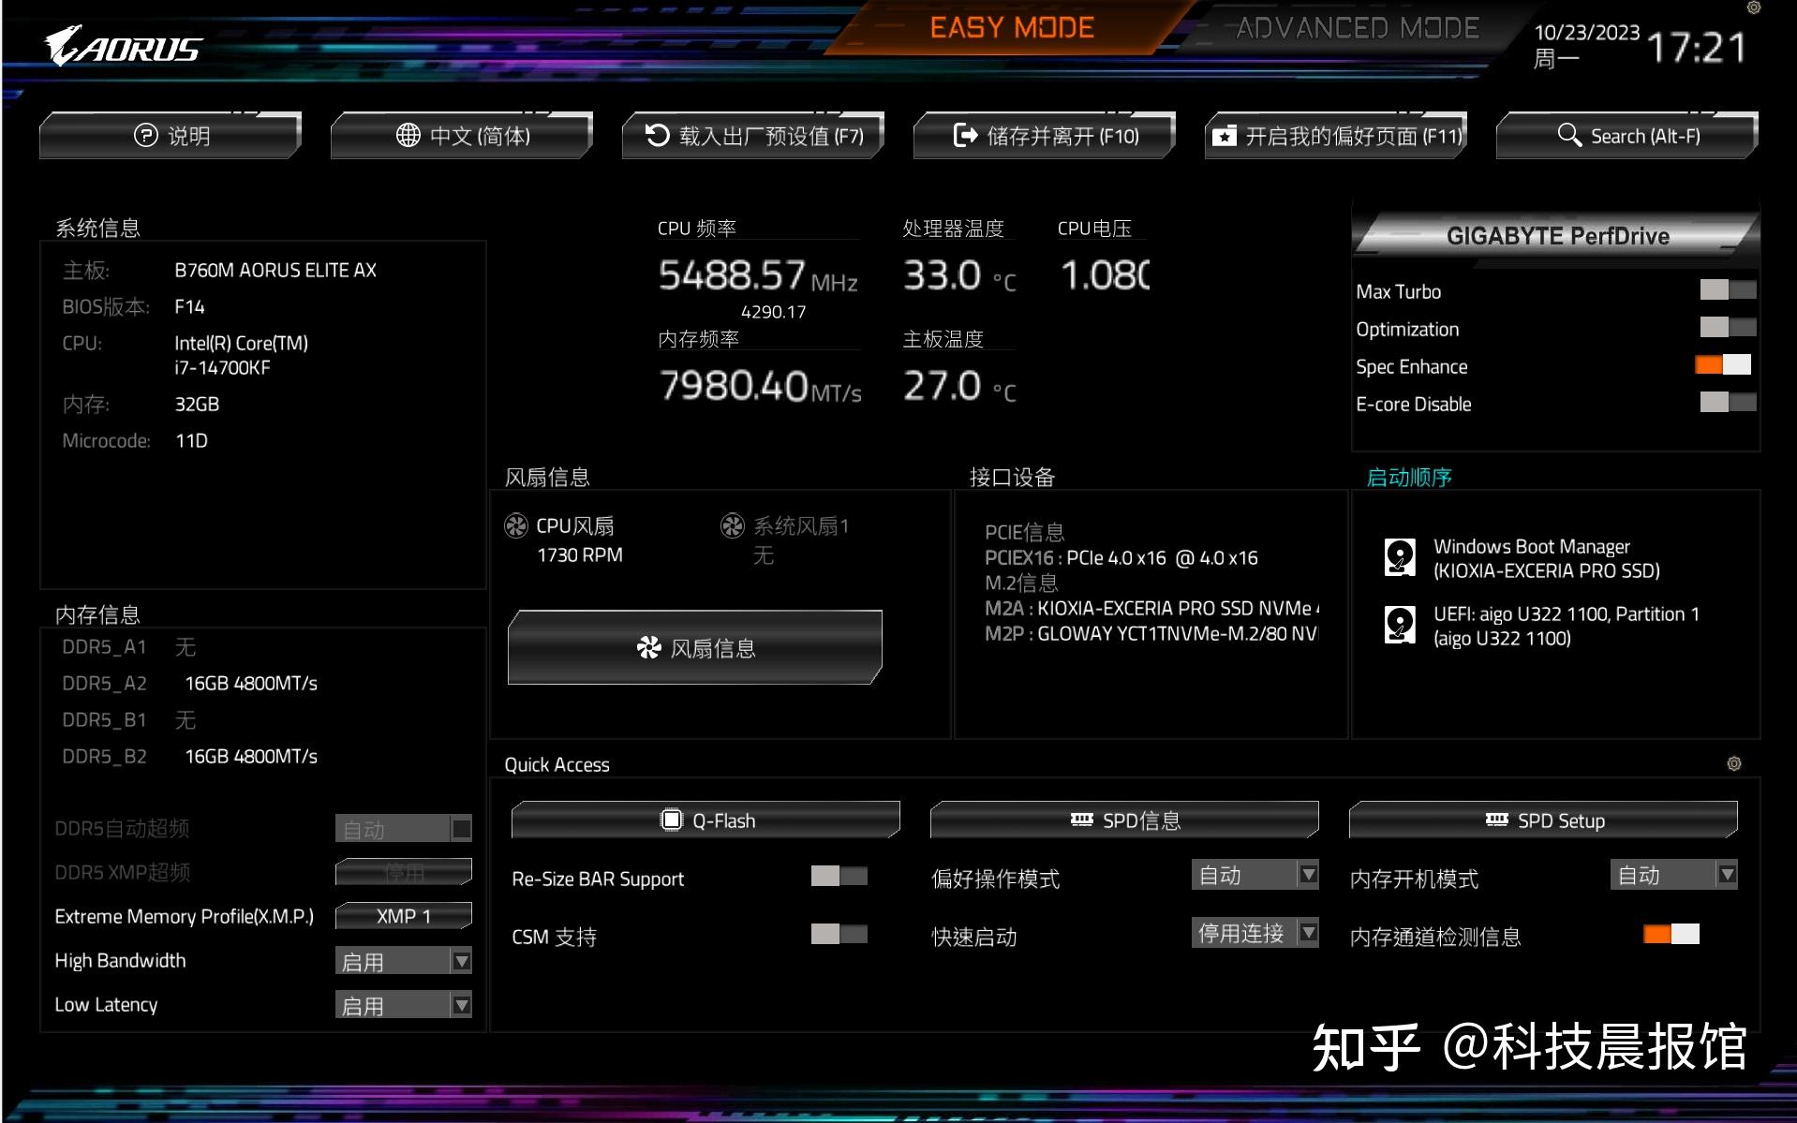Image resolution: width=1797 pixels, height=1123 pixels.
Task: Disable Spec Enhance switch
Action: pyautogui.click(x=1723, y=365)
